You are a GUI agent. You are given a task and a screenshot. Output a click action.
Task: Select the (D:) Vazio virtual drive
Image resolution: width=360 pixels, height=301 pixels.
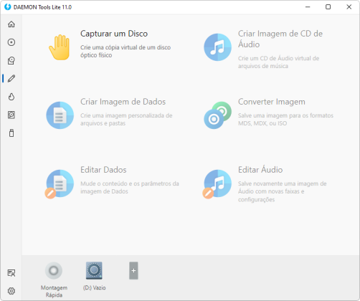tap(94, 271)
